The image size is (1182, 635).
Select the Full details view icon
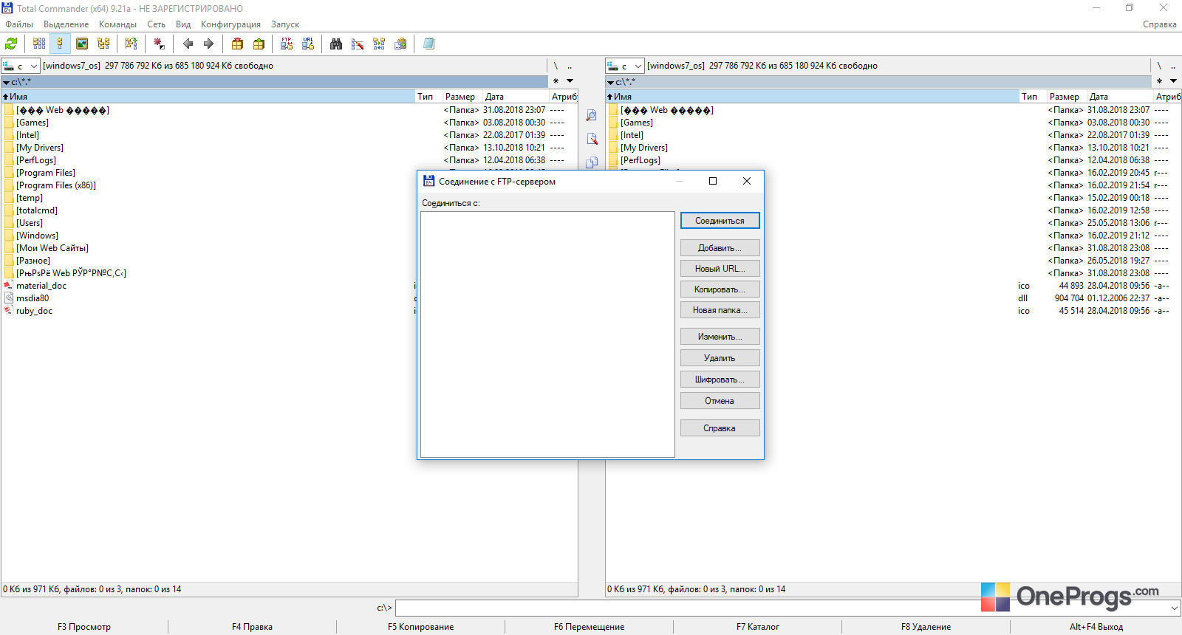(61, 44)
